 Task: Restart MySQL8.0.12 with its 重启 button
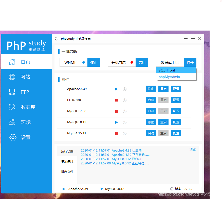163,122
